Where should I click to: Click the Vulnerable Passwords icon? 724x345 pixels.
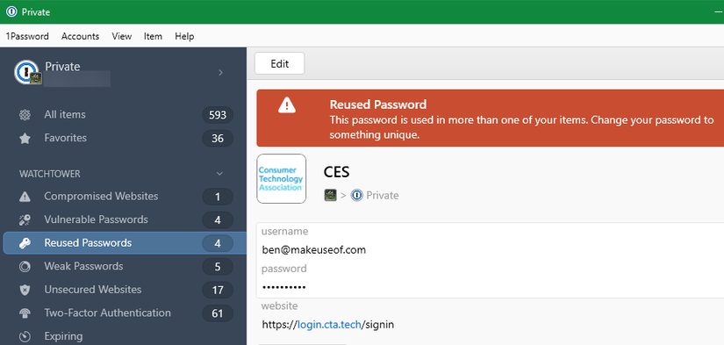click(25, 219)
